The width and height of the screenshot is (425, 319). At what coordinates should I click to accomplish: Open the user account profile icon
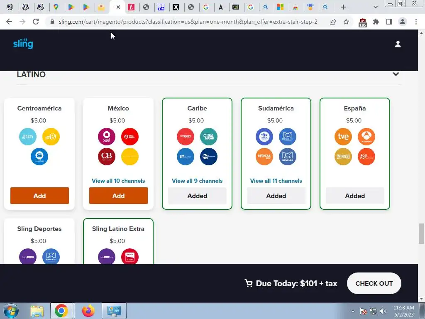pos(398,44)
